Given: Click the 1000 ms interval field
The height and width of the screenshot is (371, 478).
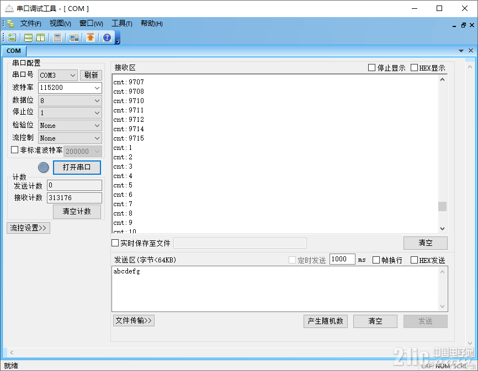Looking at the screenshot, I should click(342, 259).
